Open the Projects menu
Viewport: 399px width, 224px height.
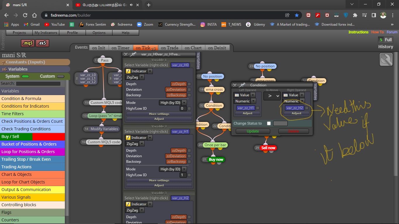pos(19,33)
